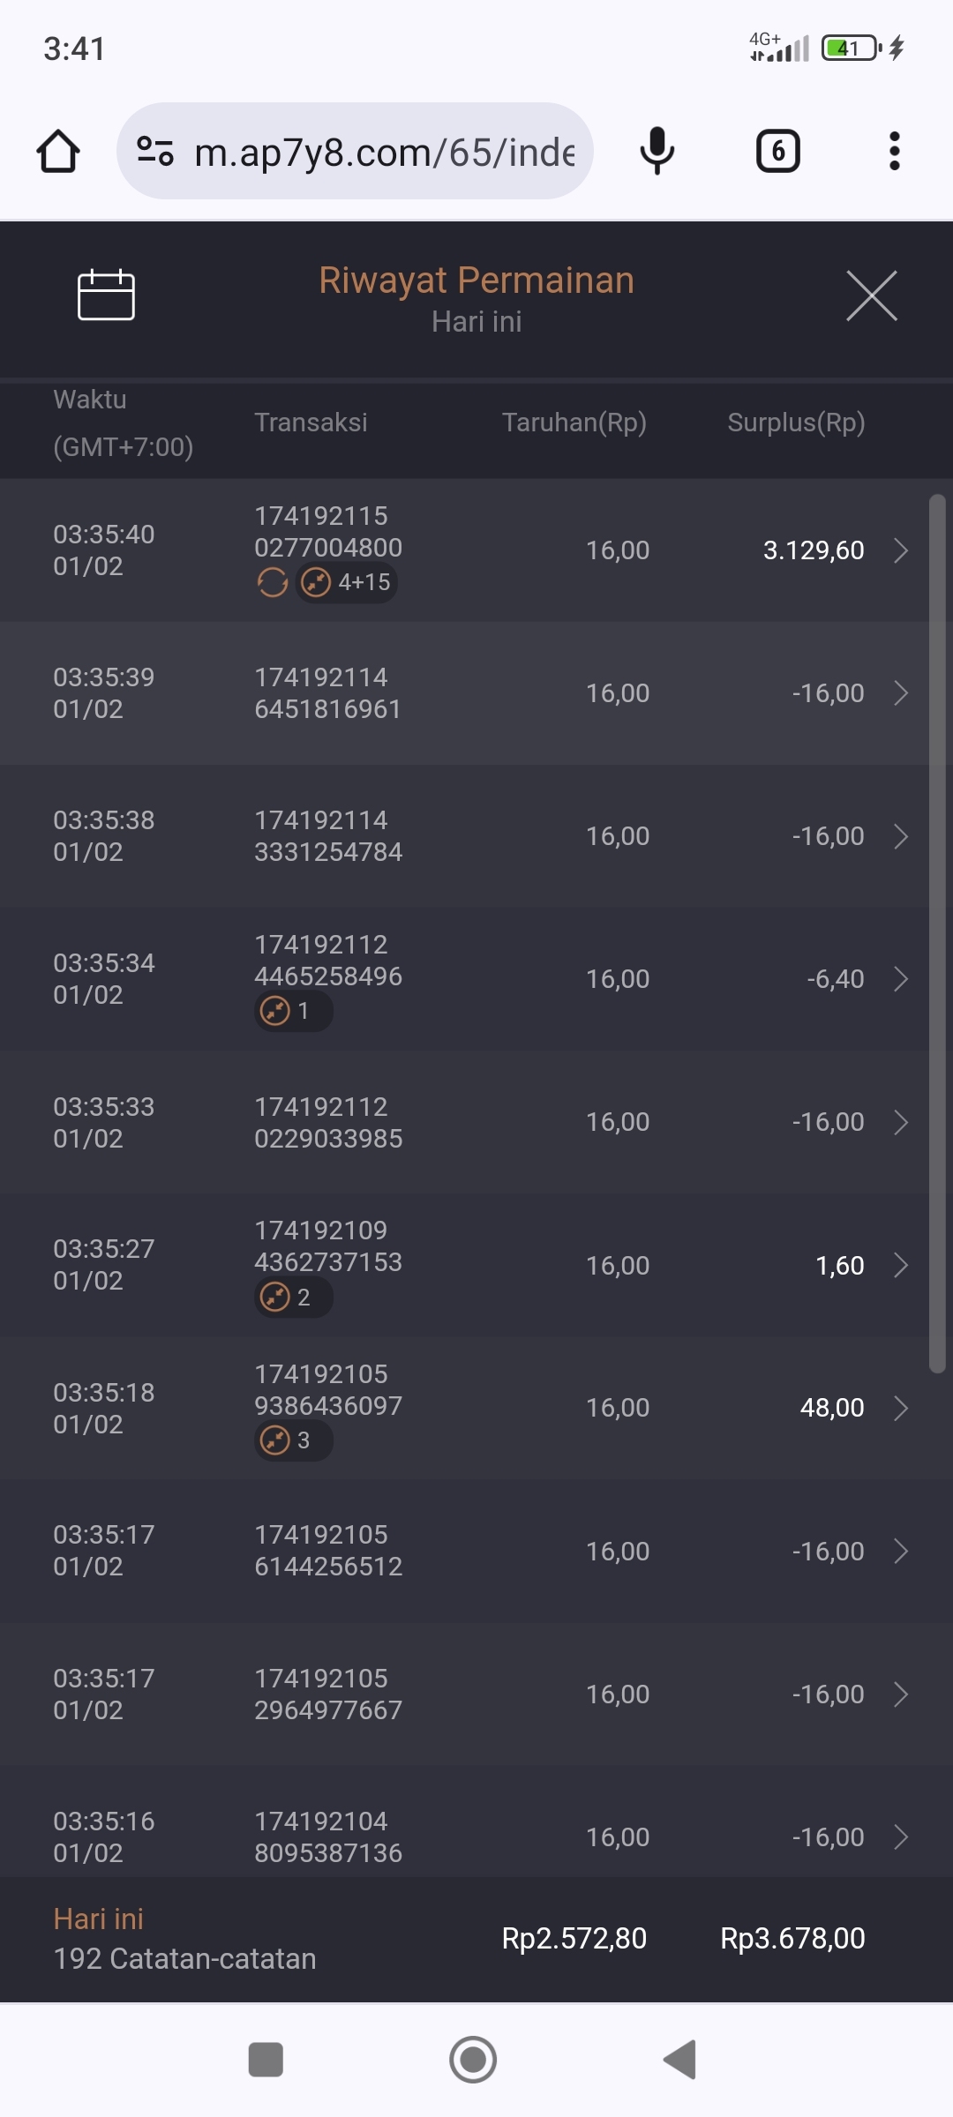Select transaction 174192114 3331254784

pos(327,836)
